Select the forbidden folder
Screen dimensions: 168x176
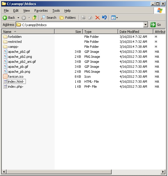pyautogui.click(x=15, y=37)
